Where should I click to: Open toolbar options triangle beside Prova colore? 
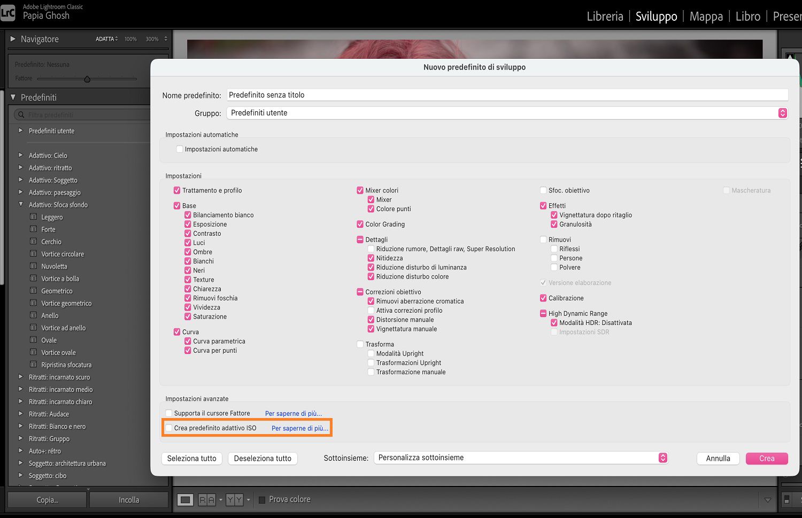(x=768, y=500)
